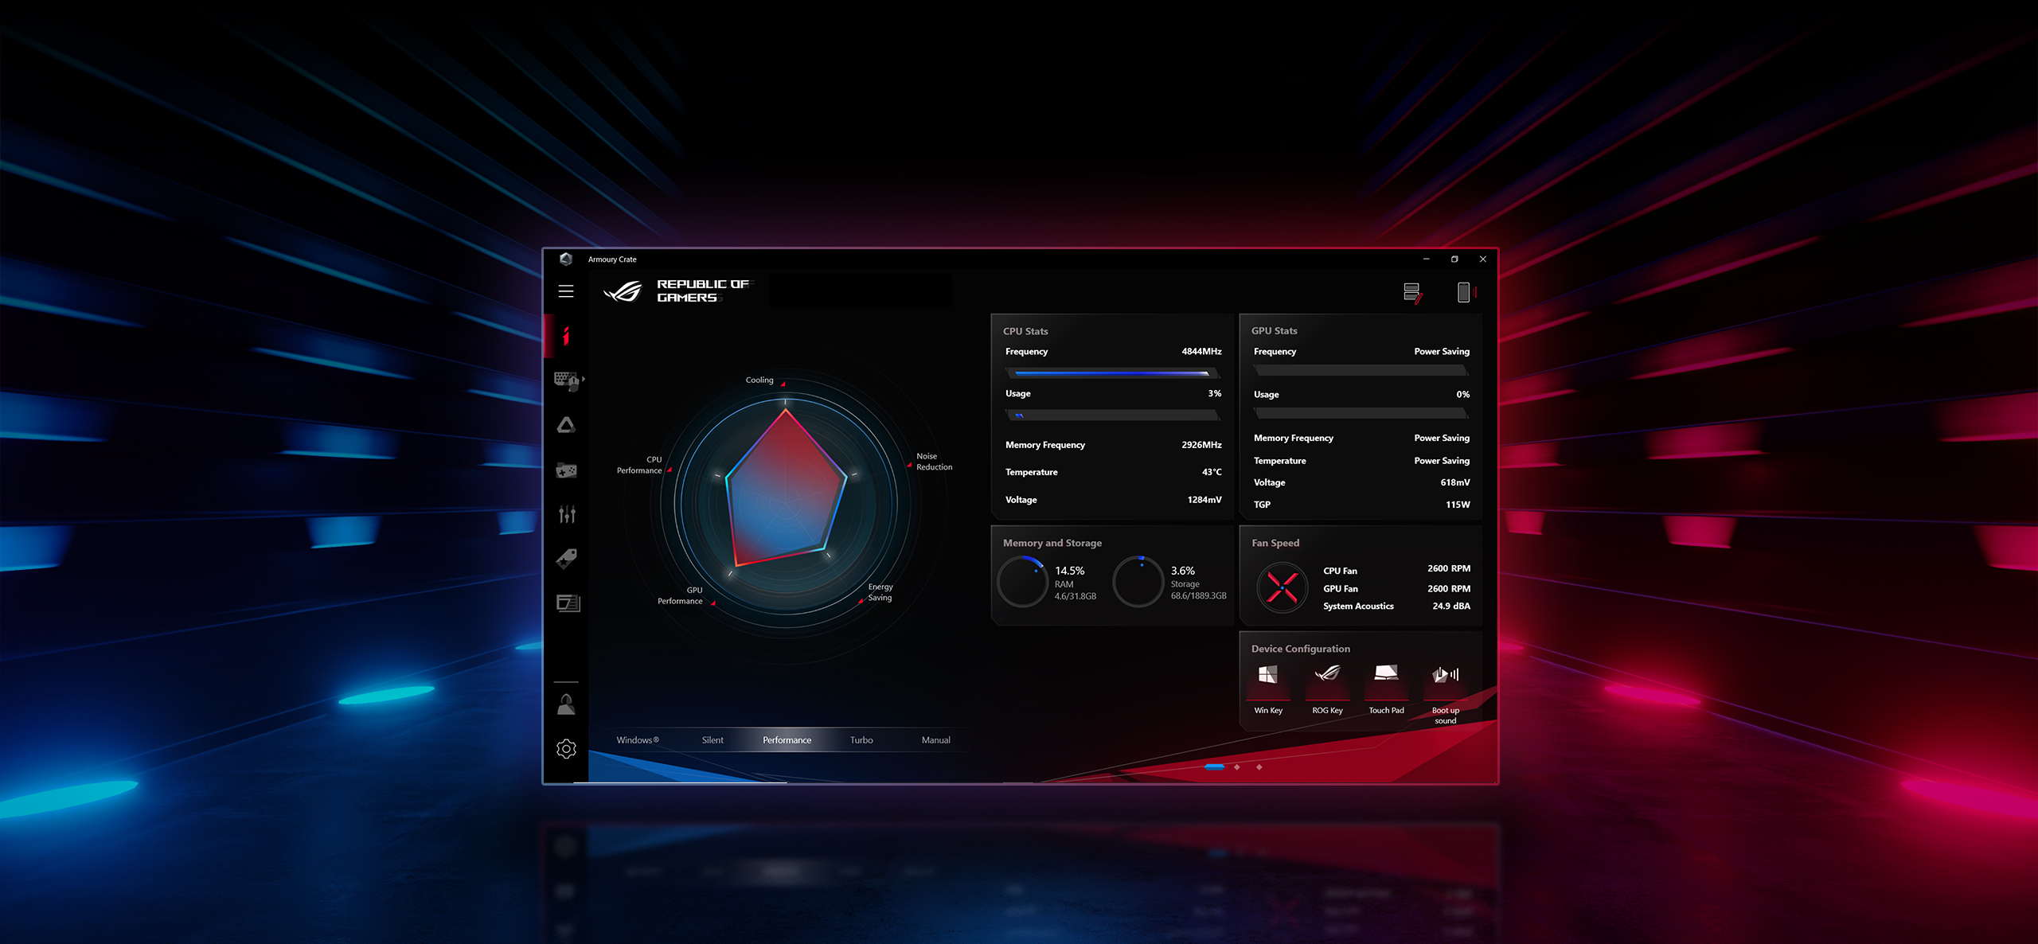This screenshot has height=944, width=2038.
Task: Click the dashboard edit layout icon
Action: point(1412,292)
